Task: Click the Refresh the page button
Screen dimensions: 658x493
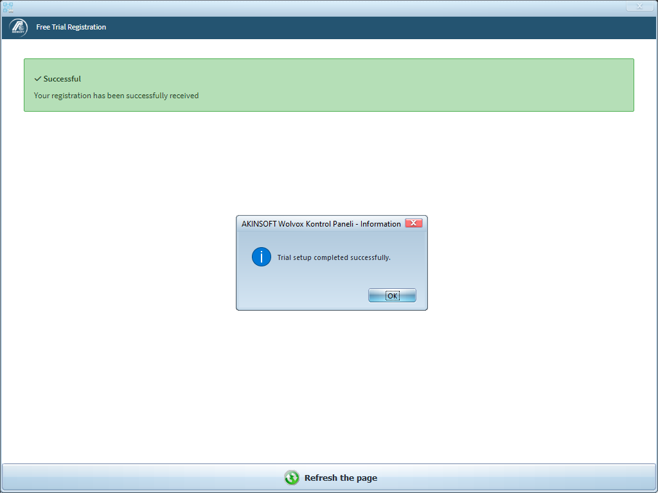Action: (329, 478)
